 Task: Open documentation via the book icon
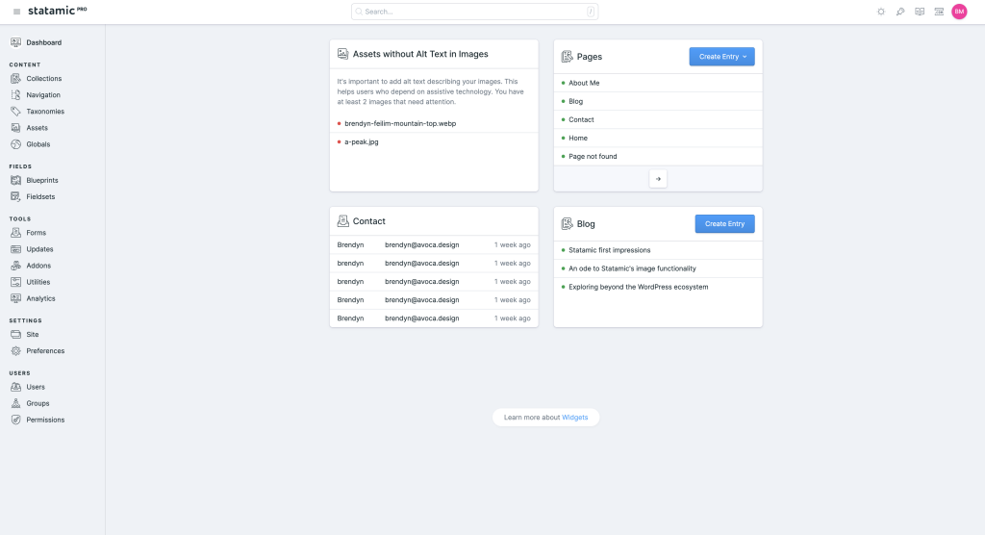[920, 12]
